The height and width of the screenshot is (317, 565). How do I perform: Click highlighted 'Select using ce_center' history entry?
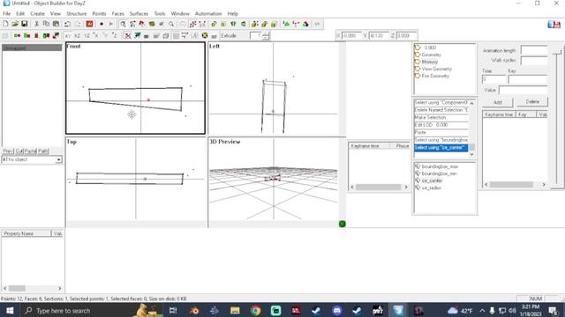click(x=441, y=147)
